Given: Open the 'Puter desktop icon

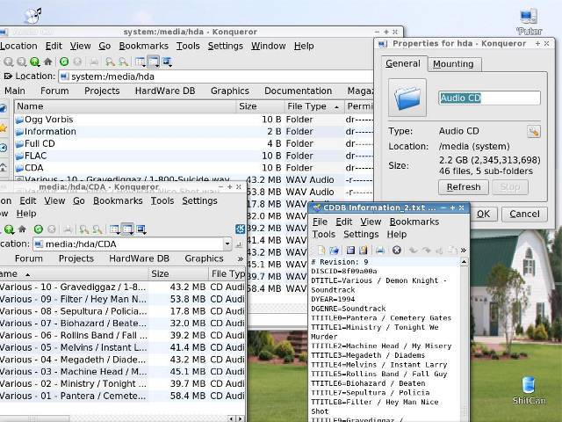Looking at the screenshot, I should (529, 21).
